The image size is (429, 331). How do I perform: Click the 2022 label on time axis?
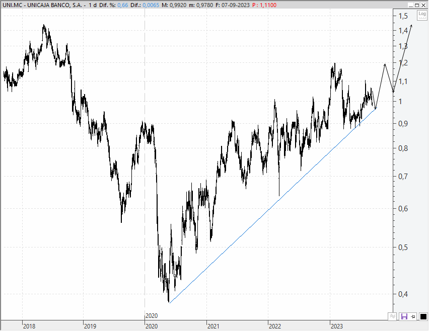pos(275,326)
